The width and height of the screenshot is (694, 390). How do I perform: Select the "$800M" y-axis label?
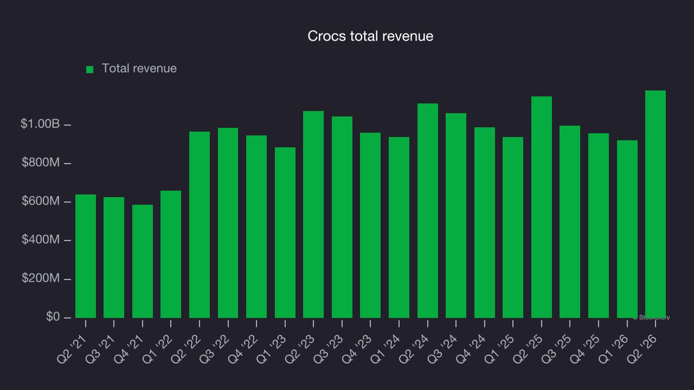(x=41, y=162)
